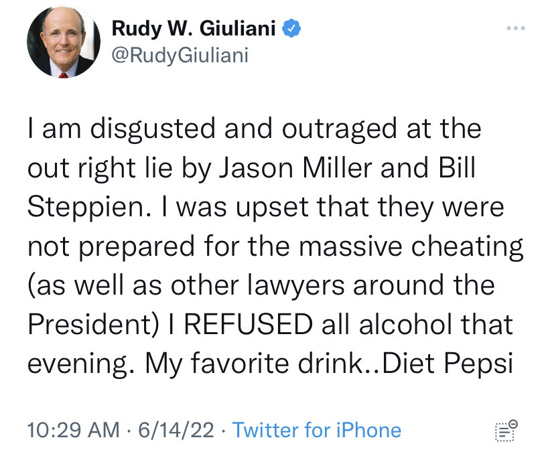Click the 6/14/22 date
Viewport: 544px width, 458px height.
point(174,430)
